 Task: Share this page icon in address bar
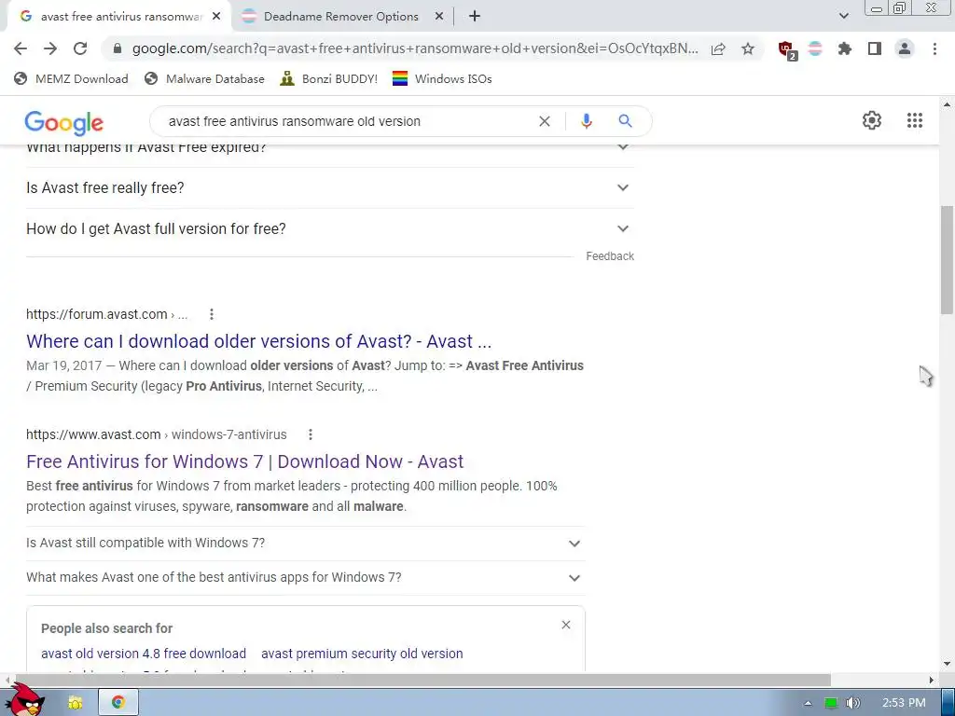click(x=718, y=48)
